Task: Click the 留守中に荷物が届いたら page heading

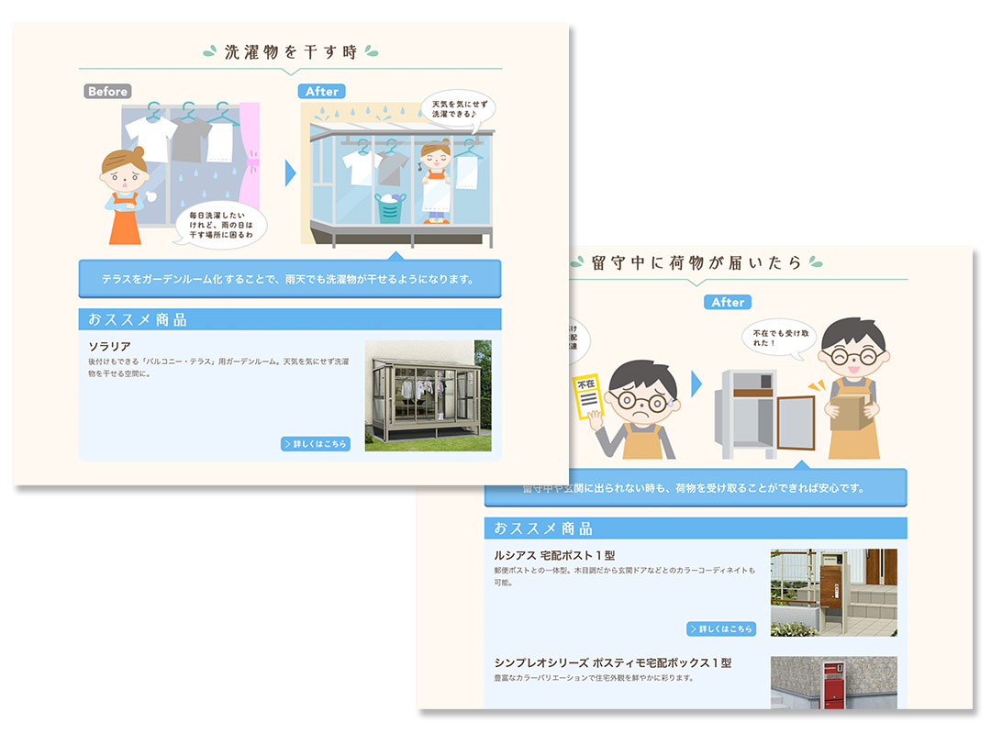Action: tap(696, 262)
